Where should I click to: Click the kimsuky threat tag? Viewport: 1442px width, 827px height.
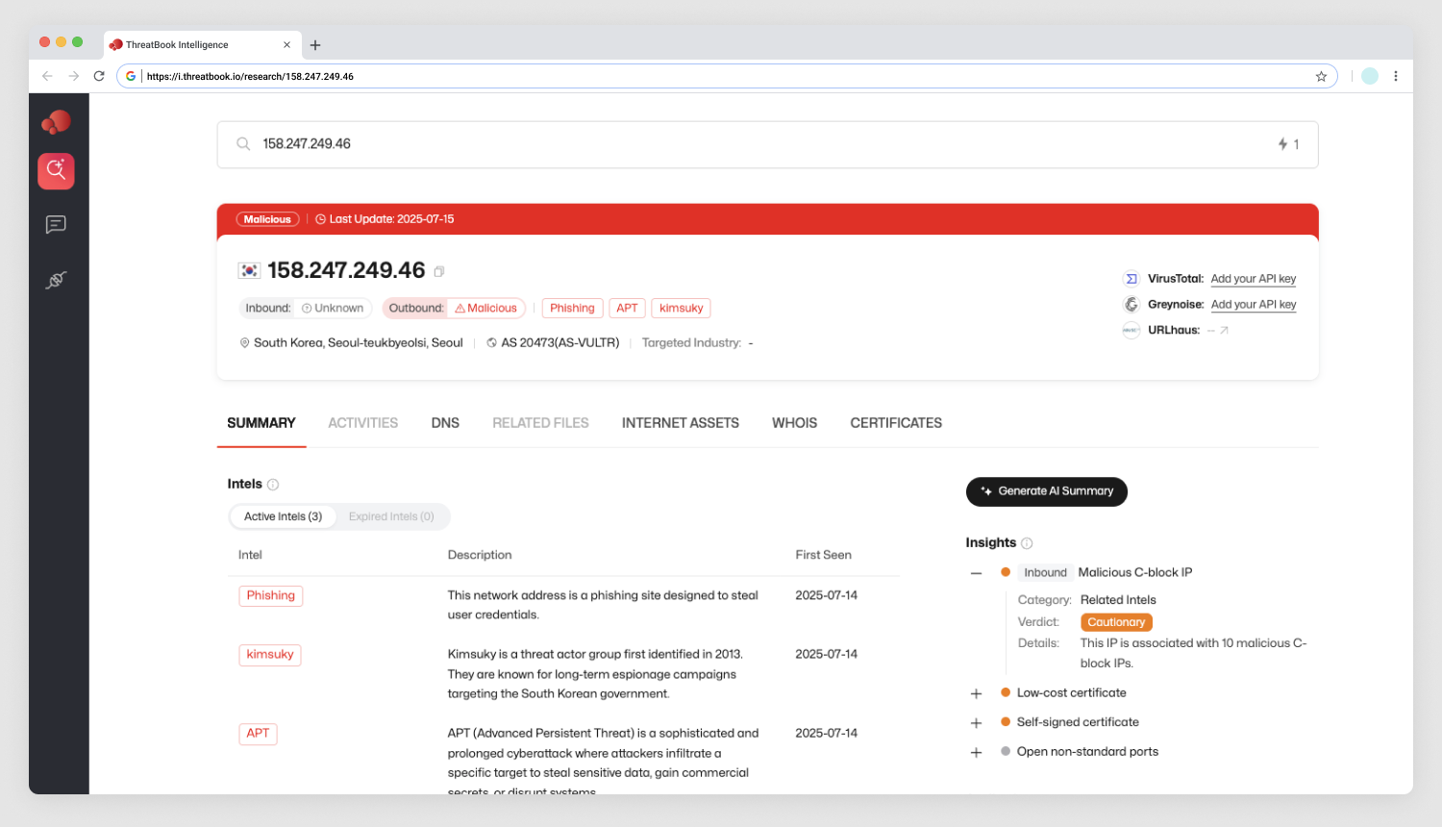(x=681, y=308)
